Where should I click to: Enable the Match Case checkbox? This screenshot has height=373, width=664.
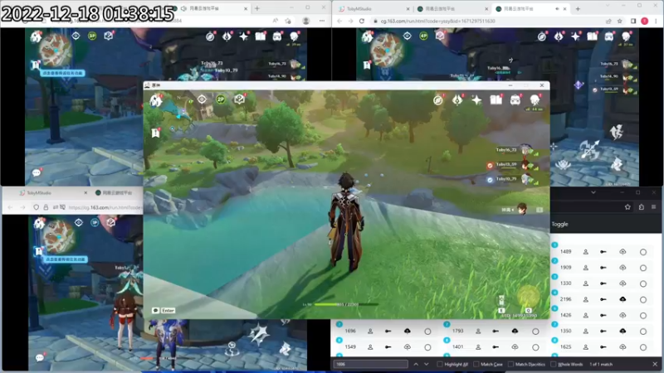[x=476, y=364]
